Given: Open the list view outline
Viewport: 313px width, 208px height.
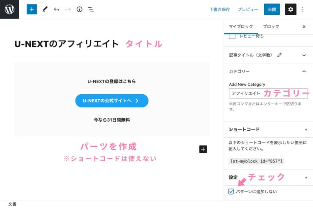Looking at the screenshot, I should [91, 9].
